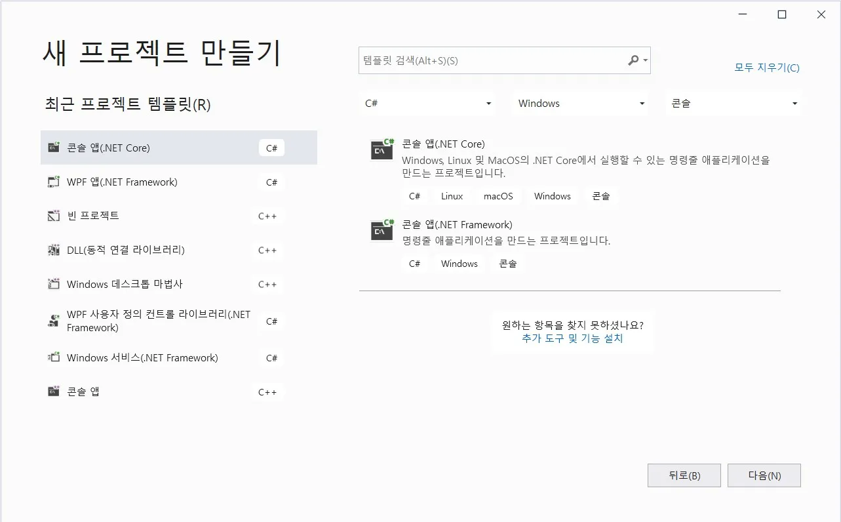
Task: Click the C# tag under 콘솔 앱(.NET Framework)
Action: tap(414, 264)
